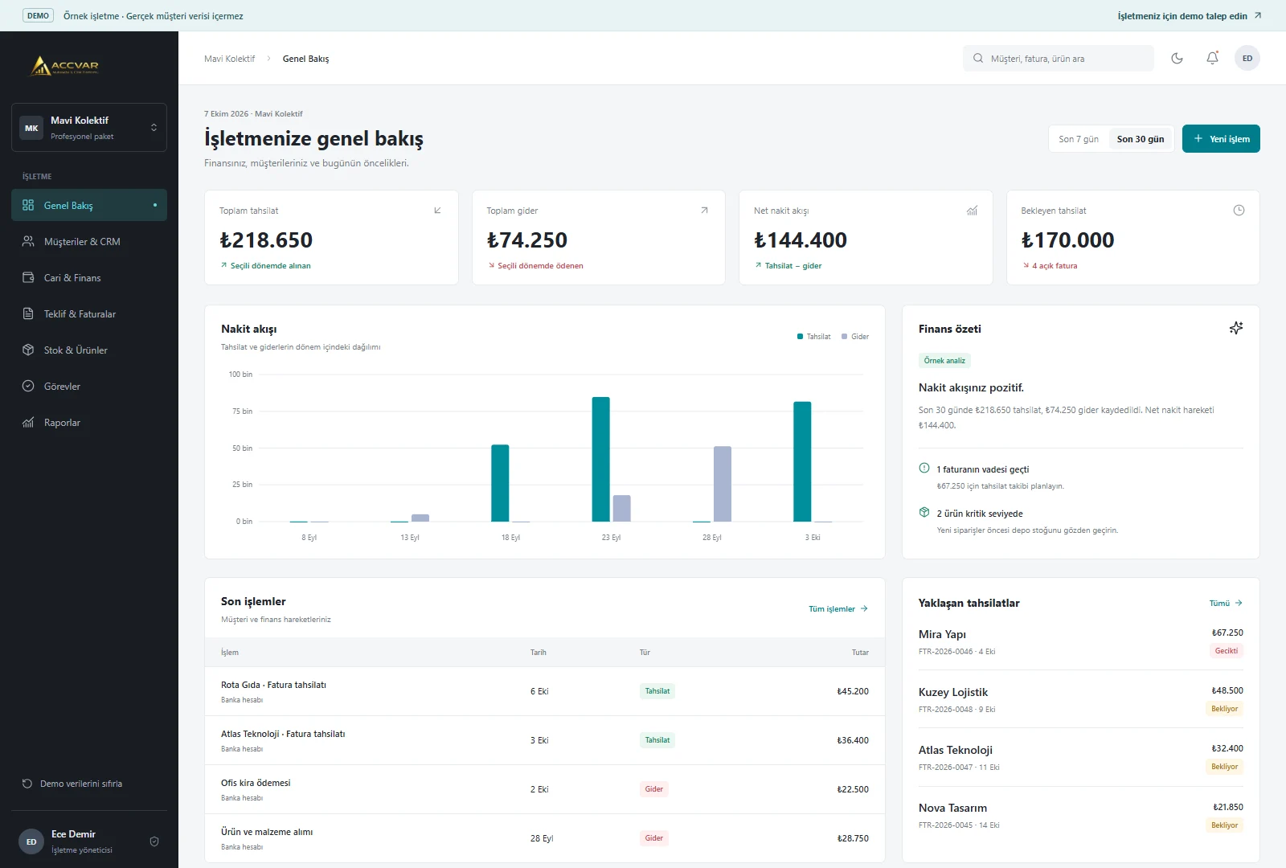Click the Mavi Kolektif breadcrumb
1286x868 pixels.
pos(229,59)
